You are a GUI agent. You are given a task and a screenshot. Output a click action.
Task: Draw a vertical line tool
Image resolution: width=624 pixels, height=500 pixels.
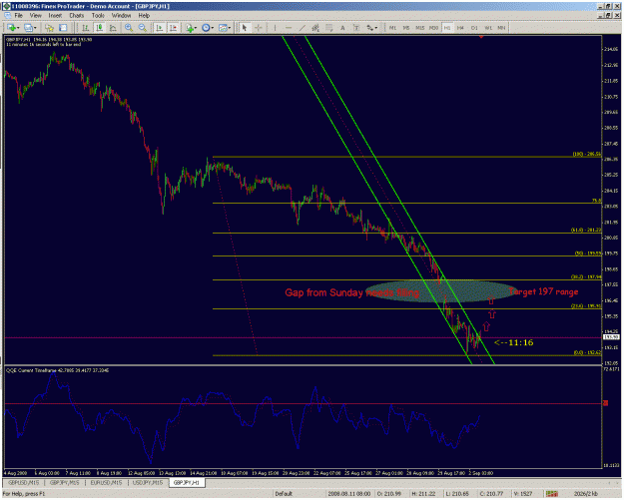pyautogui.click(x=275, y=28)
